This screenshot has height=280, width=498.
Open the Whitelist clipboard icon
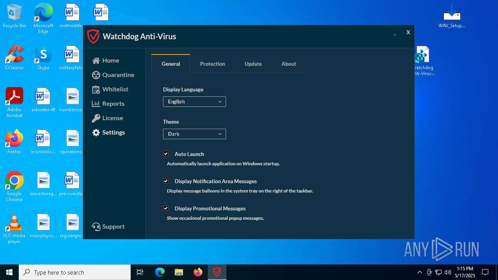[96, 89]
